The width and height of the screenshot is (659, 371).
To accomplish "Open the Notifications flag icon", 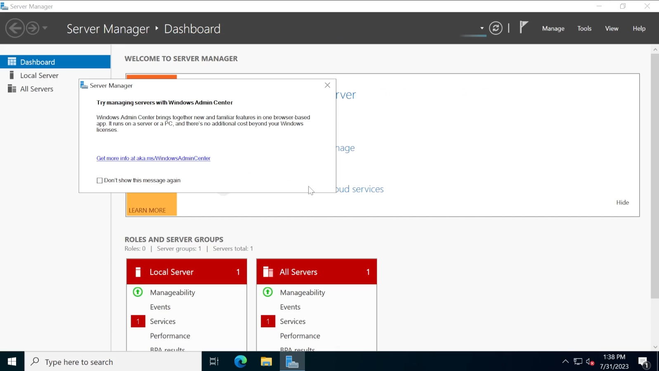I will click(523, 28).
